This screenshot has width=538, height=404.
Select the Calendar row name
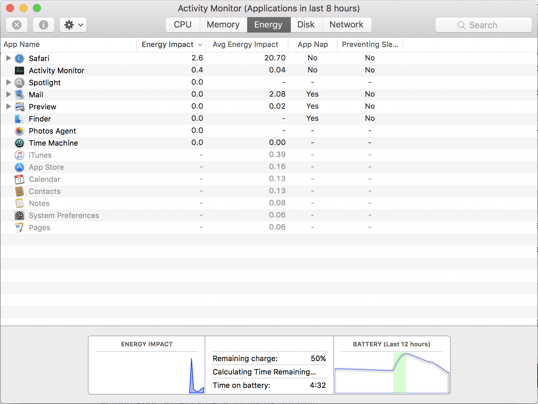point(45,179)
